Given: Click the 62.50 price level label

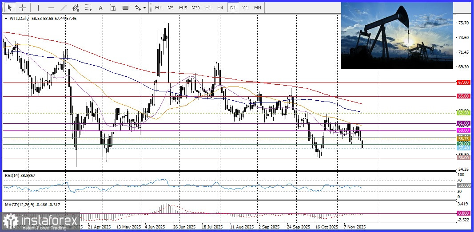Looking at the screenshot, I should tap(463, 113).
